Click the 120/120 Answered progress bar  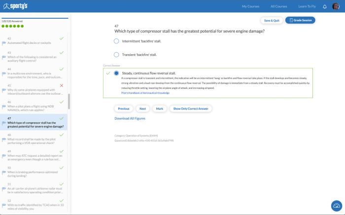tap(35, 18)
